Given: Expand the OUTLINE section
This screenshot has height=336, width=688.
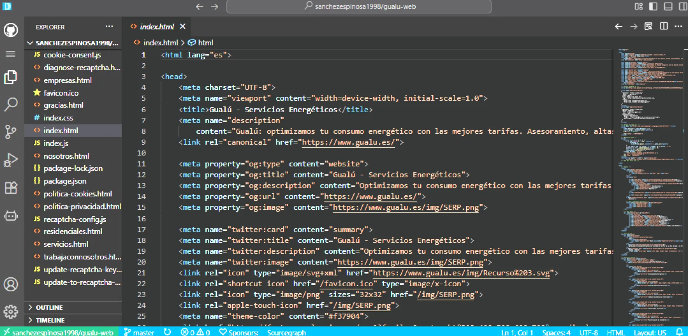Looking at the screenshot, I should click(73, 307).
